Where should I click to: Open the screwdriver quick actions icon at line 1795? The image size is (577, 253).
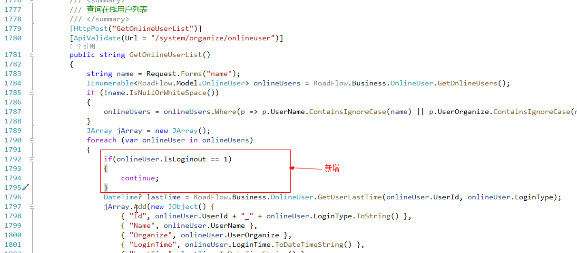click(26, 187)
